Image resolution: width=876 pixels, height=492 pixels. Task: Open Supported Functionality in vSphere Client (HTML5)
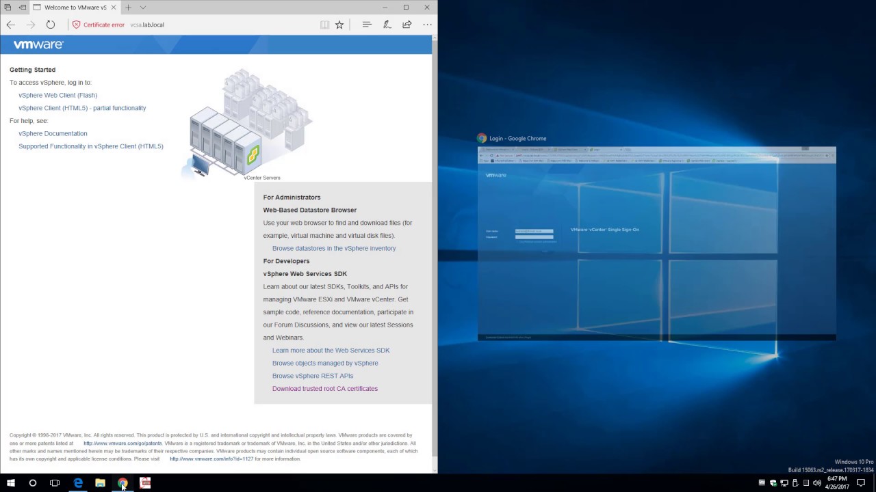coord(91,146)
